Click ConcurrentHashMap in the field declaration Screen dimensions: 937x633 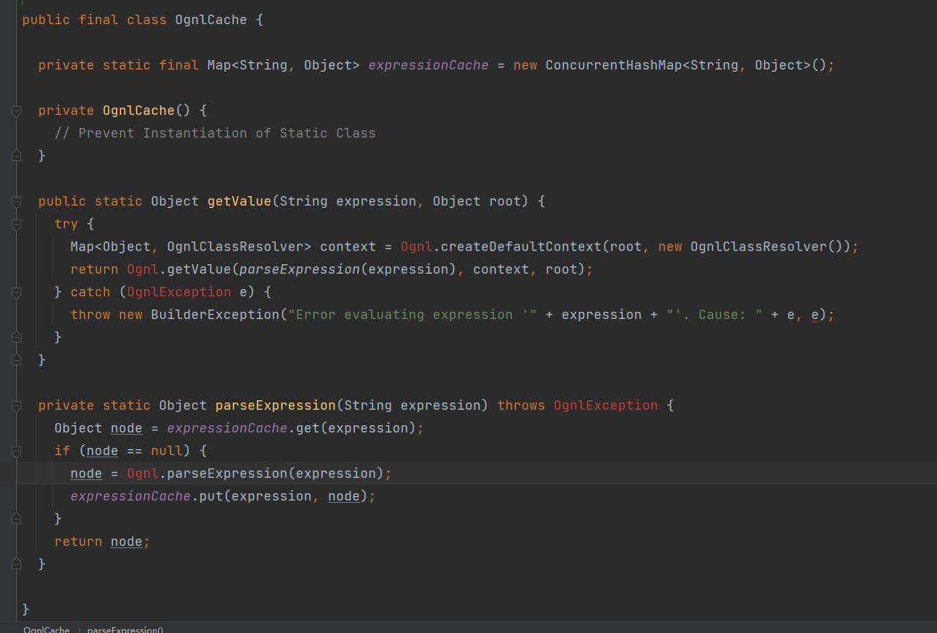click(x=613, y=65)
